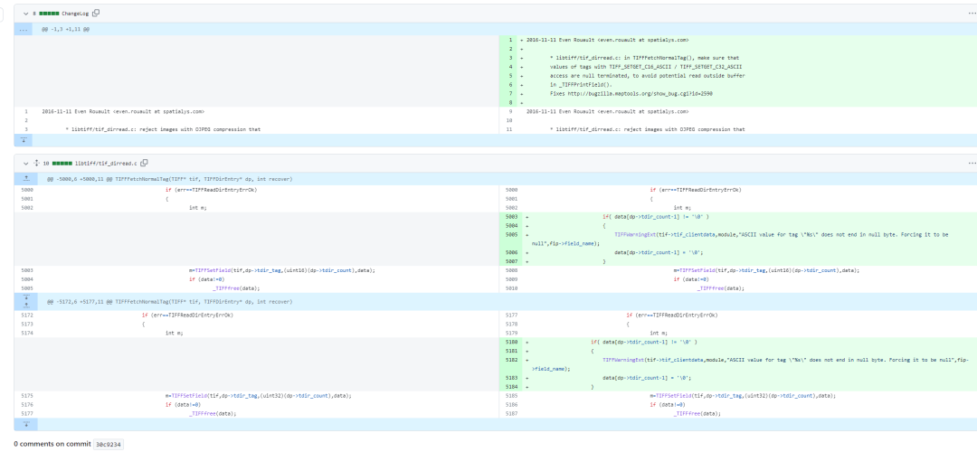Select hunk header "@@ -1,3 +1,11 @@"

[65, 29]
